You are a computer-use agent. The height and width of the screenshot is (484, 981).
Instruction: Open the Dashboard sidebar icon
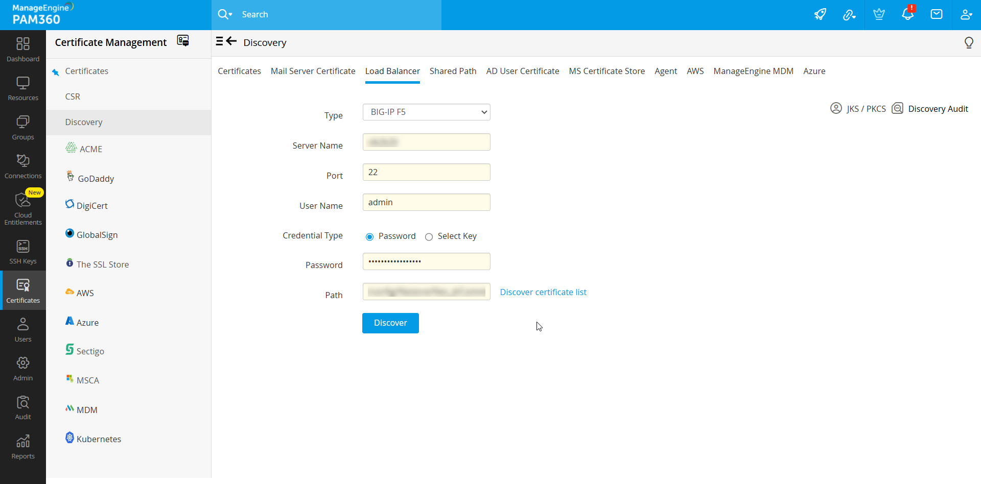pyautogui.click(x=23, y=50)
